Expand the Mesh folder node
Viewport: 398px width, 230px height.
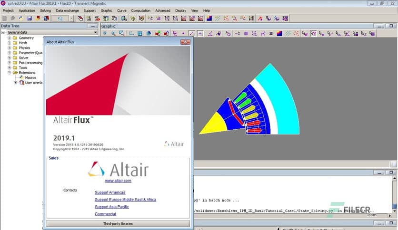(9, 43)
